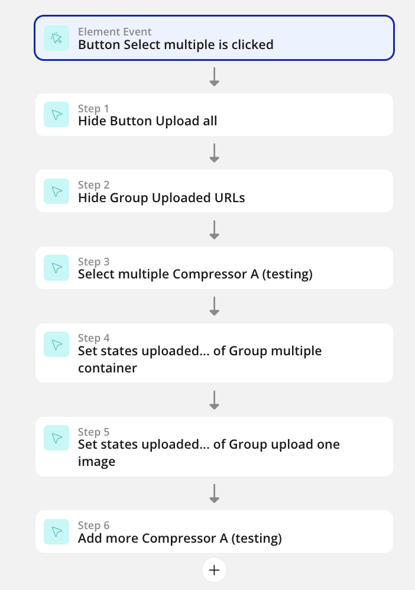Open the Hide Group Uploaded URLs step
415x590 pixels.
161,198
